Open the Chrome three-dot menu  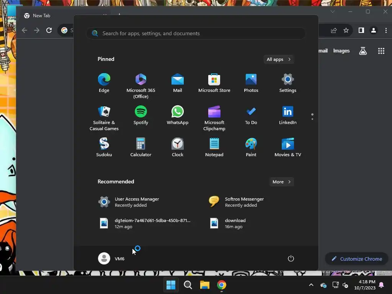386,30
